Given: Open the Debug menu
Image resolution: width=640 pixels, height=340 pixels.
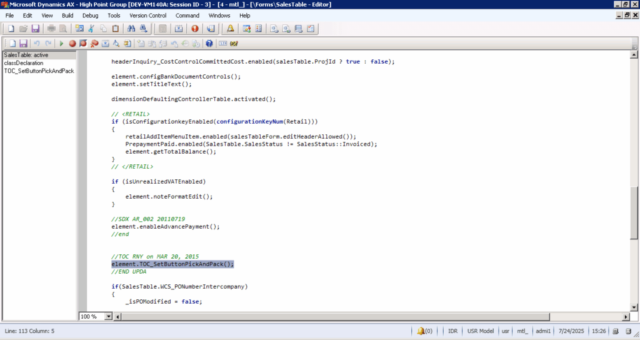Looking at the screenshot, I should (x=90, y=16).
